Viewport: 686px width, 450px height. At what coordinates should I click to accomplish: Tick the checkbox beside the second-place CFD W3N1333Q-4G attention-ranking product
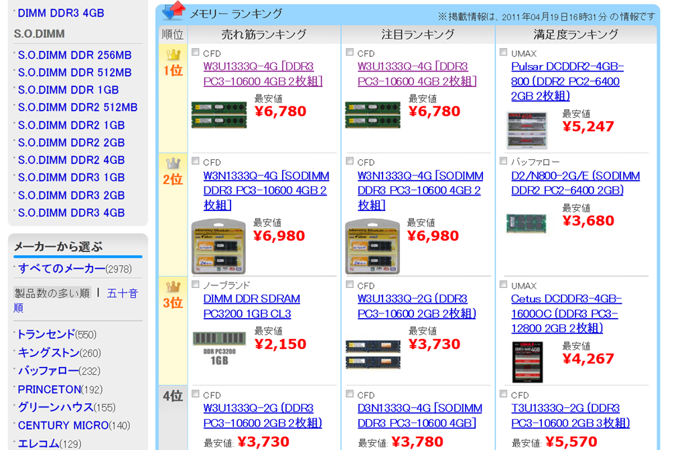350,161
